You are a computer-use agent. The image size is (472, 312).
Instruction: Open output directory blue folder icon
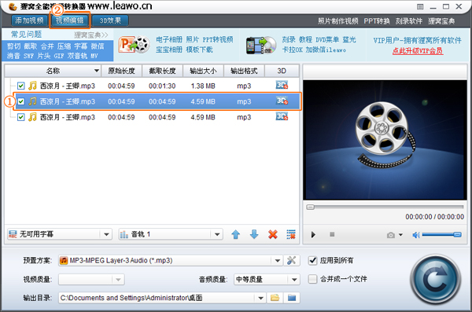click(x=292, y=298)
